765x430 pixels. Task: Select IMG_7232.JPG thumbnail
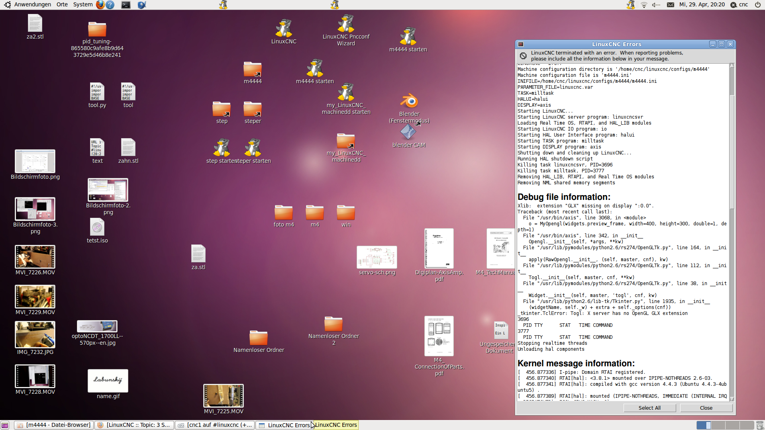[x=35, y=335]
